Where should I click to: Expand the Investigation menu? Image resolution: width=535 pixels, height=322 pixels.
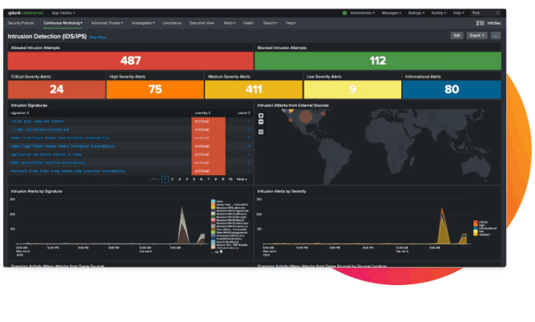[144, 23]
